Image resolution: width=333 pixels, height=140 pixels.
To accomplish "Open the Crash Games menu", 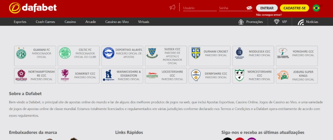I will point(46,22).
